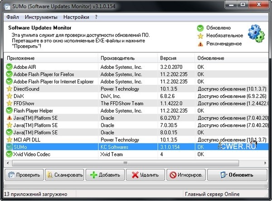Click the green check icon beside Flash Player Helper

point(9,110)
